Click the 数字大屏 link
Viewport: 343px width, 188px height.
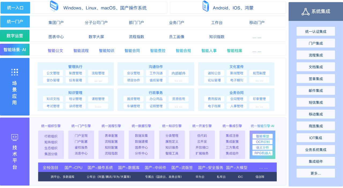coord(96,37)
